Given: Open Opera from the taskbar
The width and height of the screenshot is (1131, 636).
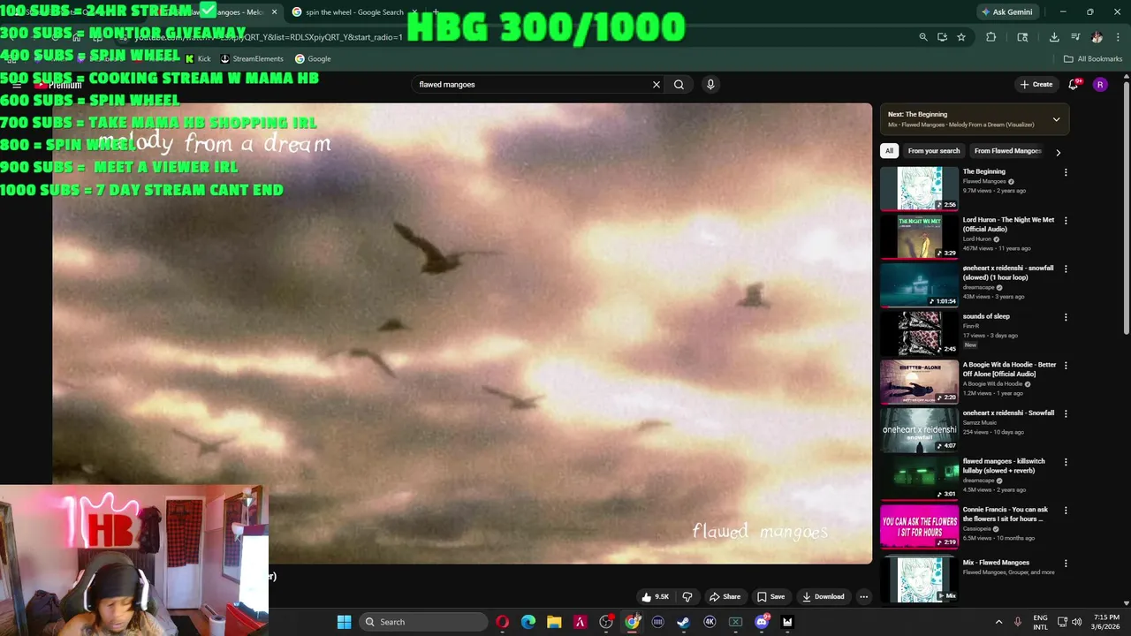Looking at the screenshot, I should (502, 622).
